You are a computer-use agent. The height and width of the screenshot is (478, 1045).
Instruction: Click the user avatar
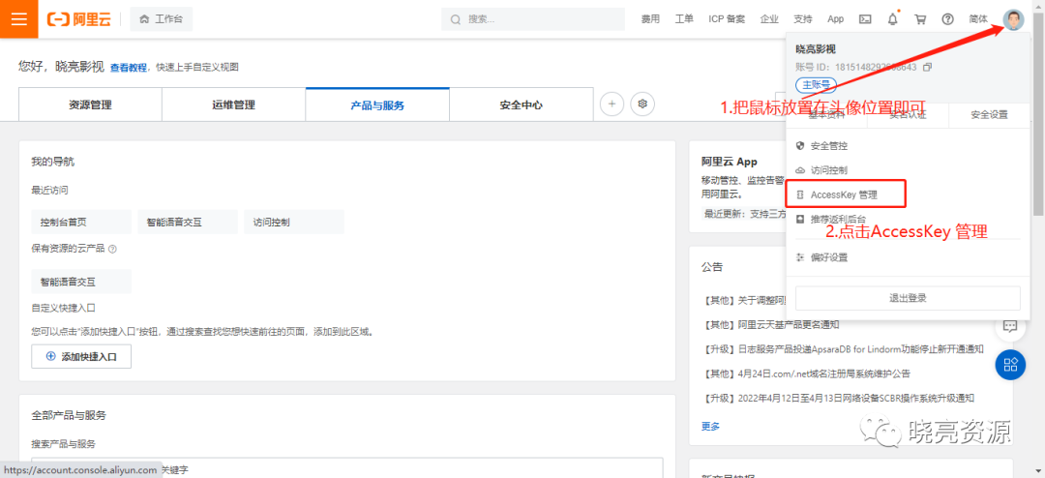tap(1013, 19)
